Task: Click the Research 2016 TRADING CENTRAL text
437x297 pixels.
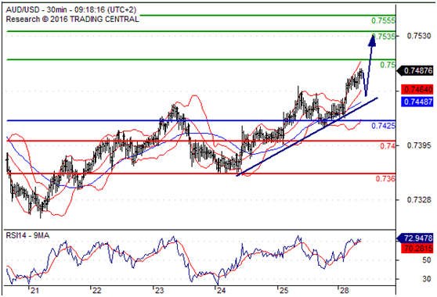Action: pyautogui.click(x=73, y=20)
